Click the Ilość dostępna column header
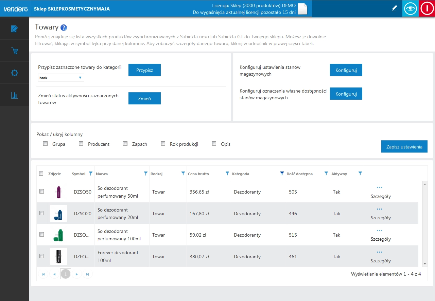 [299, 174]
